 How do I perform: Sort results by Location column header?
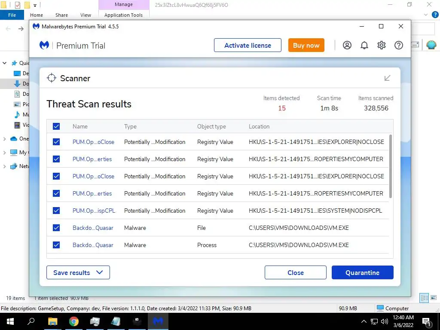tap(259, 126)
